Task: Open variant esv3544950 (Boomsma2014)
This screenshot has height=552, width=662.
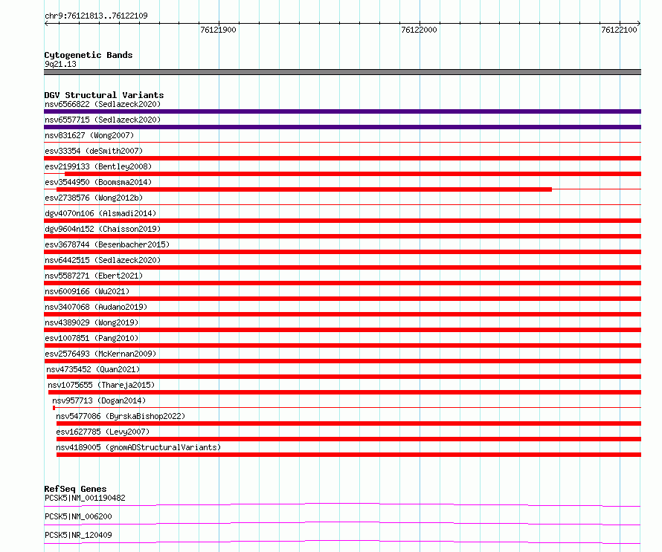Action: 98,182
